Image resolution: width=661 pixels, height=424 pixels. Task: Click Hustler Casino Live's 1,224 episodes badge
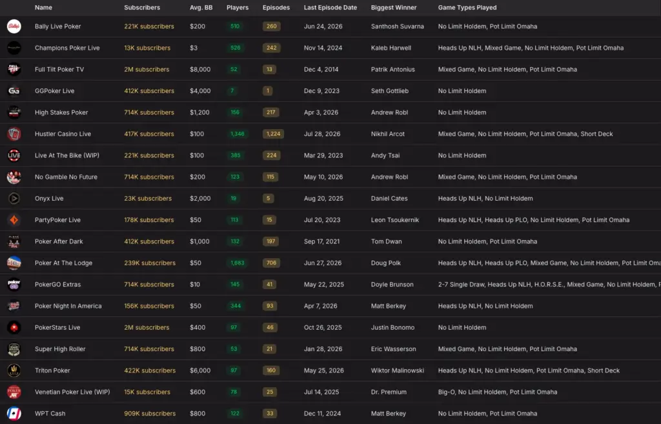(x=273, y=134)
